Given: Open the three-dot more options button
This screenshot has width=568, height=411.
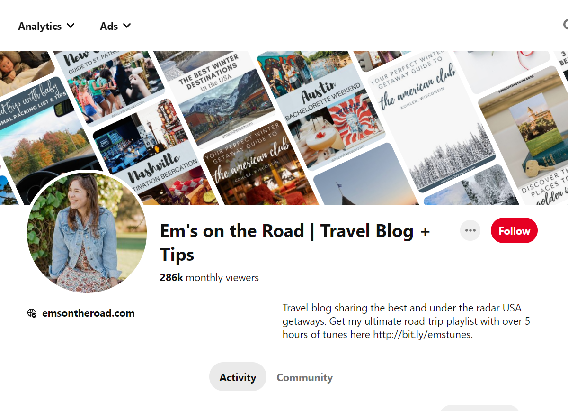Looking at the screenshot, I should click(x=470, y=230).
